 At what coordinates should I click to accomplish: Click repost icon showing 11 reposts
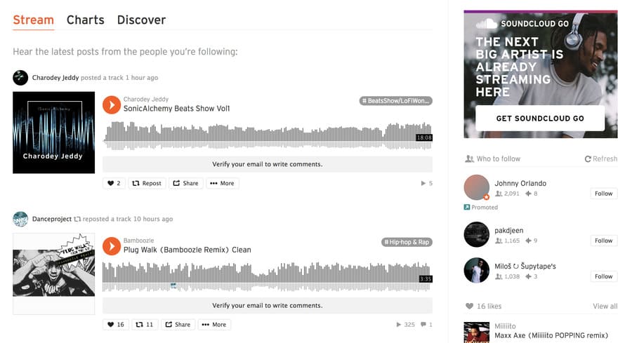(144, 325)
